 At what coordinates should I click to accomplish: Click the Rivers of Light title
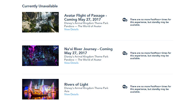click(x=76, y=84)
